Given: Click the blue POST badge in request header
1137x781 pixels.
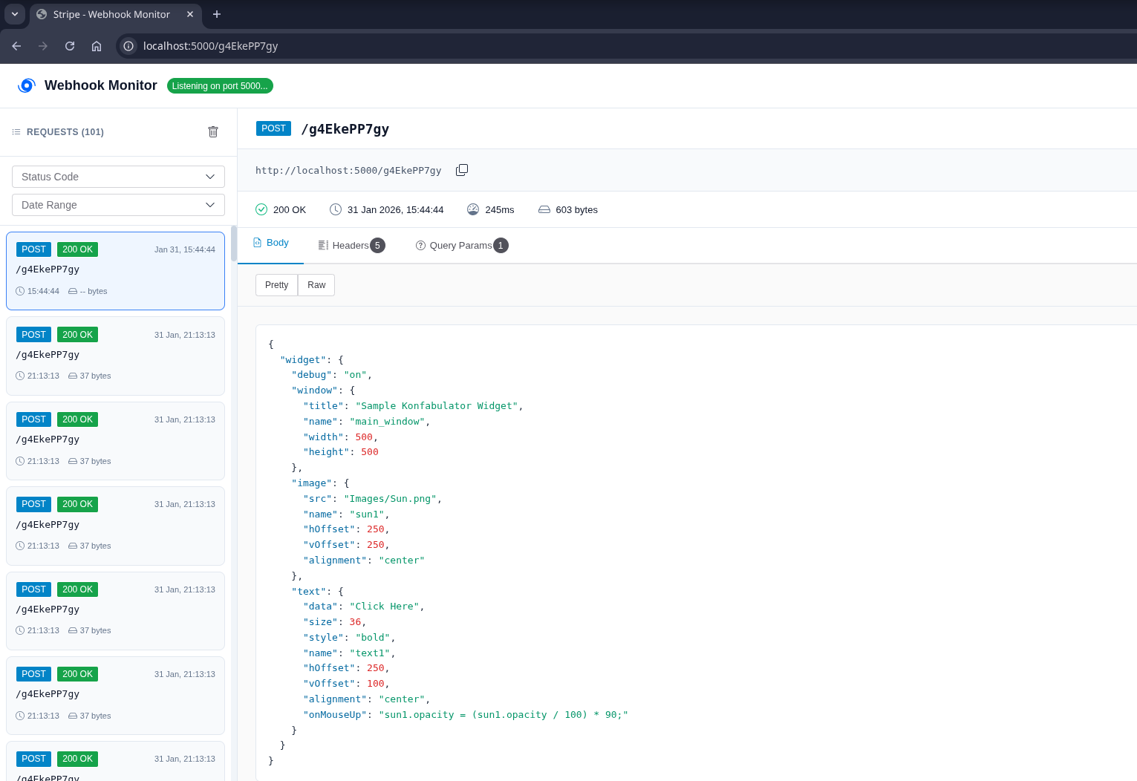Looking at the screenshot, I should click(x=273, y=128).
